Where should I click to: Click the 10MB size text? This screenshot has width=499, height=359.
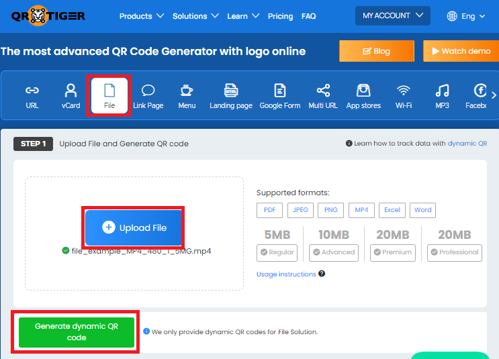point(334,235)
